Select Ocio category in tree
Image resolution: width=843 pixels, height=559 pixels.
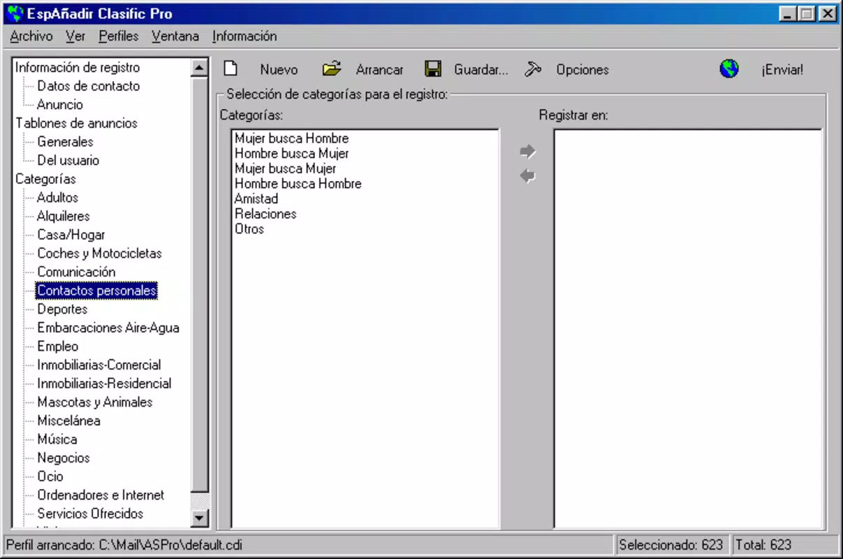50,476
